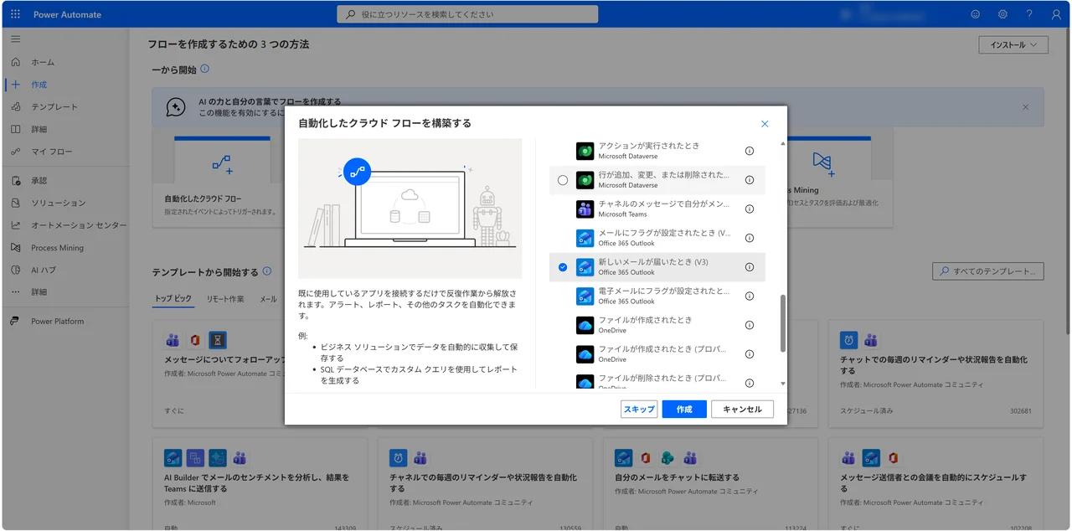Uncheck 新しいメールが届いたとき (V3) trigger
This screenshot has width=1072, height=531.
click(x=563, y=267)
